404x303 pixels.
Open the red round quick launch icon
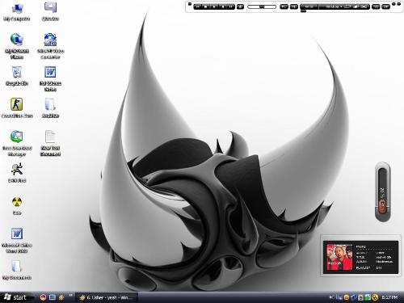(43, 297)
